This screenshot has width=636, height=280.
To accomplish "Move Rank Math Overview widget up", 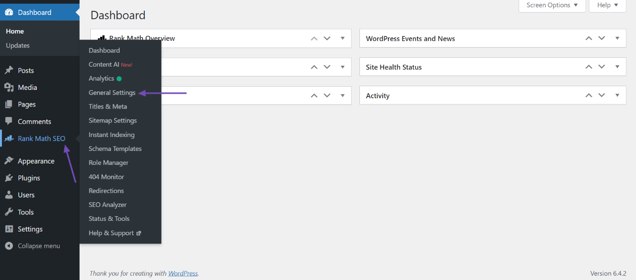I will point(314,38).
